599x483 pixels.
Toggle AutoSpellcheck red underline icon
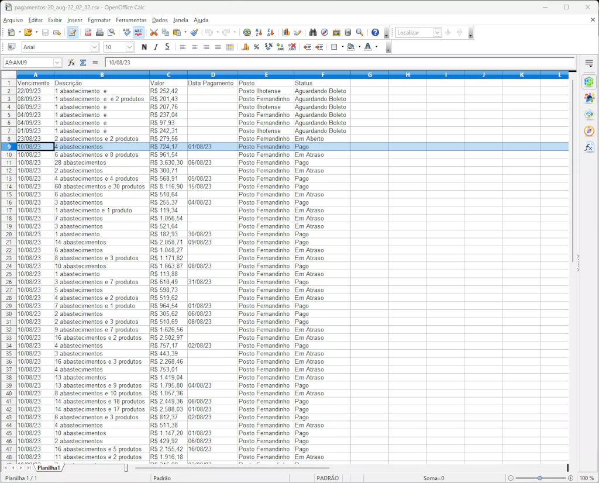pos(138,33)
